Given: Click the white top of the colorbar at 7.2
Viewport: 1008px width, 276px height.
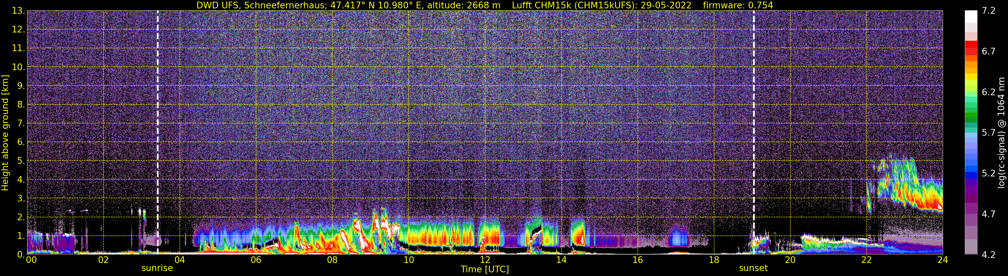Looking at the screenshot, I should (971, 16).
